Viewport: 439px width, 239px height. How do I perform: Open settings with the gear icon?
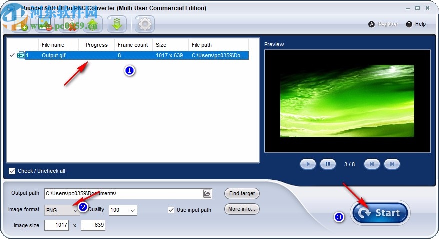145,24
